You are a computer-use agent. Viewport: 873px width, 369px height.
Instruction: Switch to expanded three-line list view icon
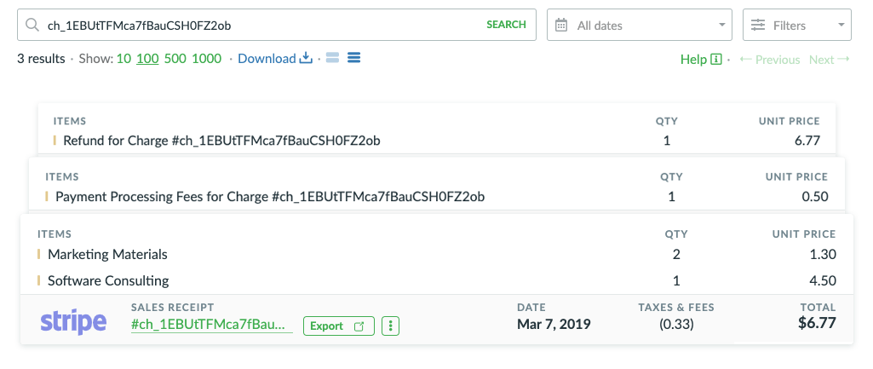click(354, 59)
